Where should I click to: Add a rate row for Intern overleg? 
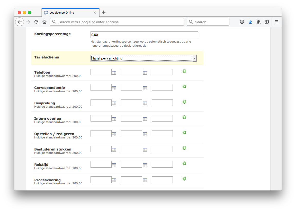(x=184, y=117)
